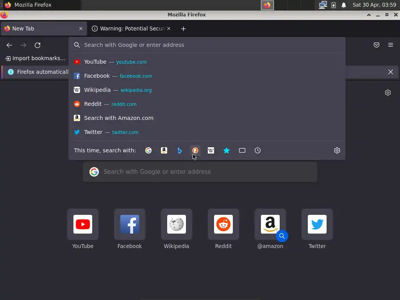Select Reddit reddit.com suggestion
This screenshot has width=400, height=300.
pos(207,104)
